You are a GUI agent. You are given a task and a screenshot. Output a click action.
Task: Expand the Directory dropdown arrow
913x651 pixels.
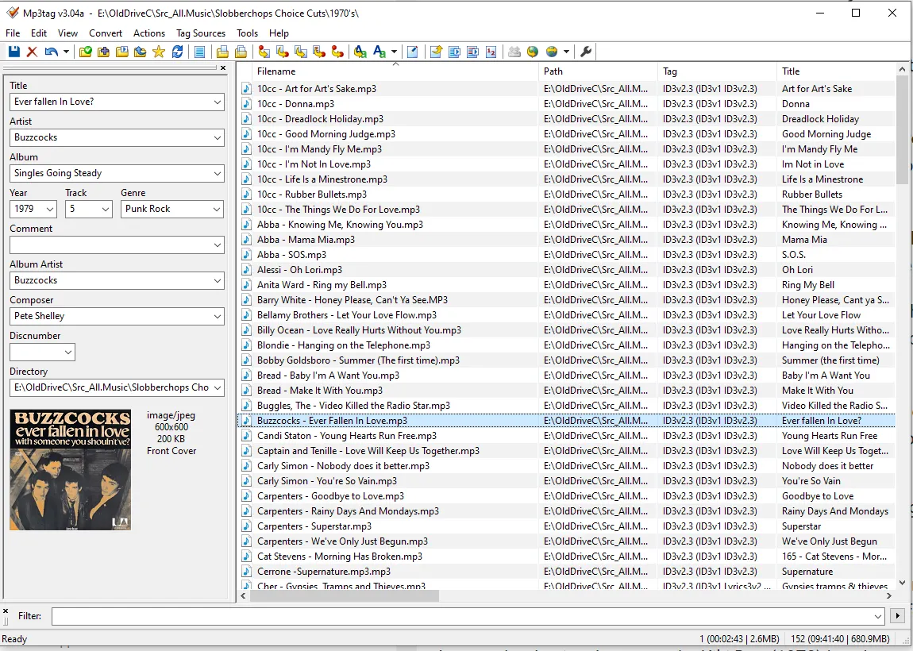218,387
